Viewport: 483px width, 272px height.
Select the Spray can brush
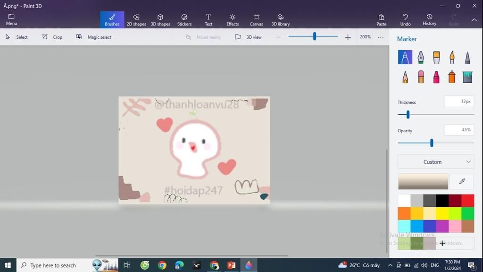(x=452, y=77)
